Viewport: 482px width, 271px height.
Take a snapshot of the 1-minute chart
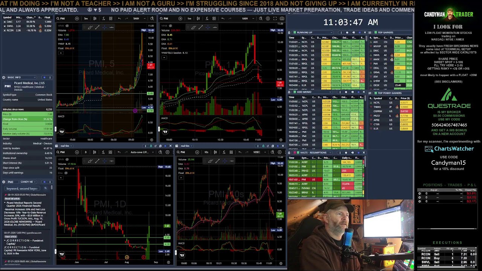[x=282, y=18]
